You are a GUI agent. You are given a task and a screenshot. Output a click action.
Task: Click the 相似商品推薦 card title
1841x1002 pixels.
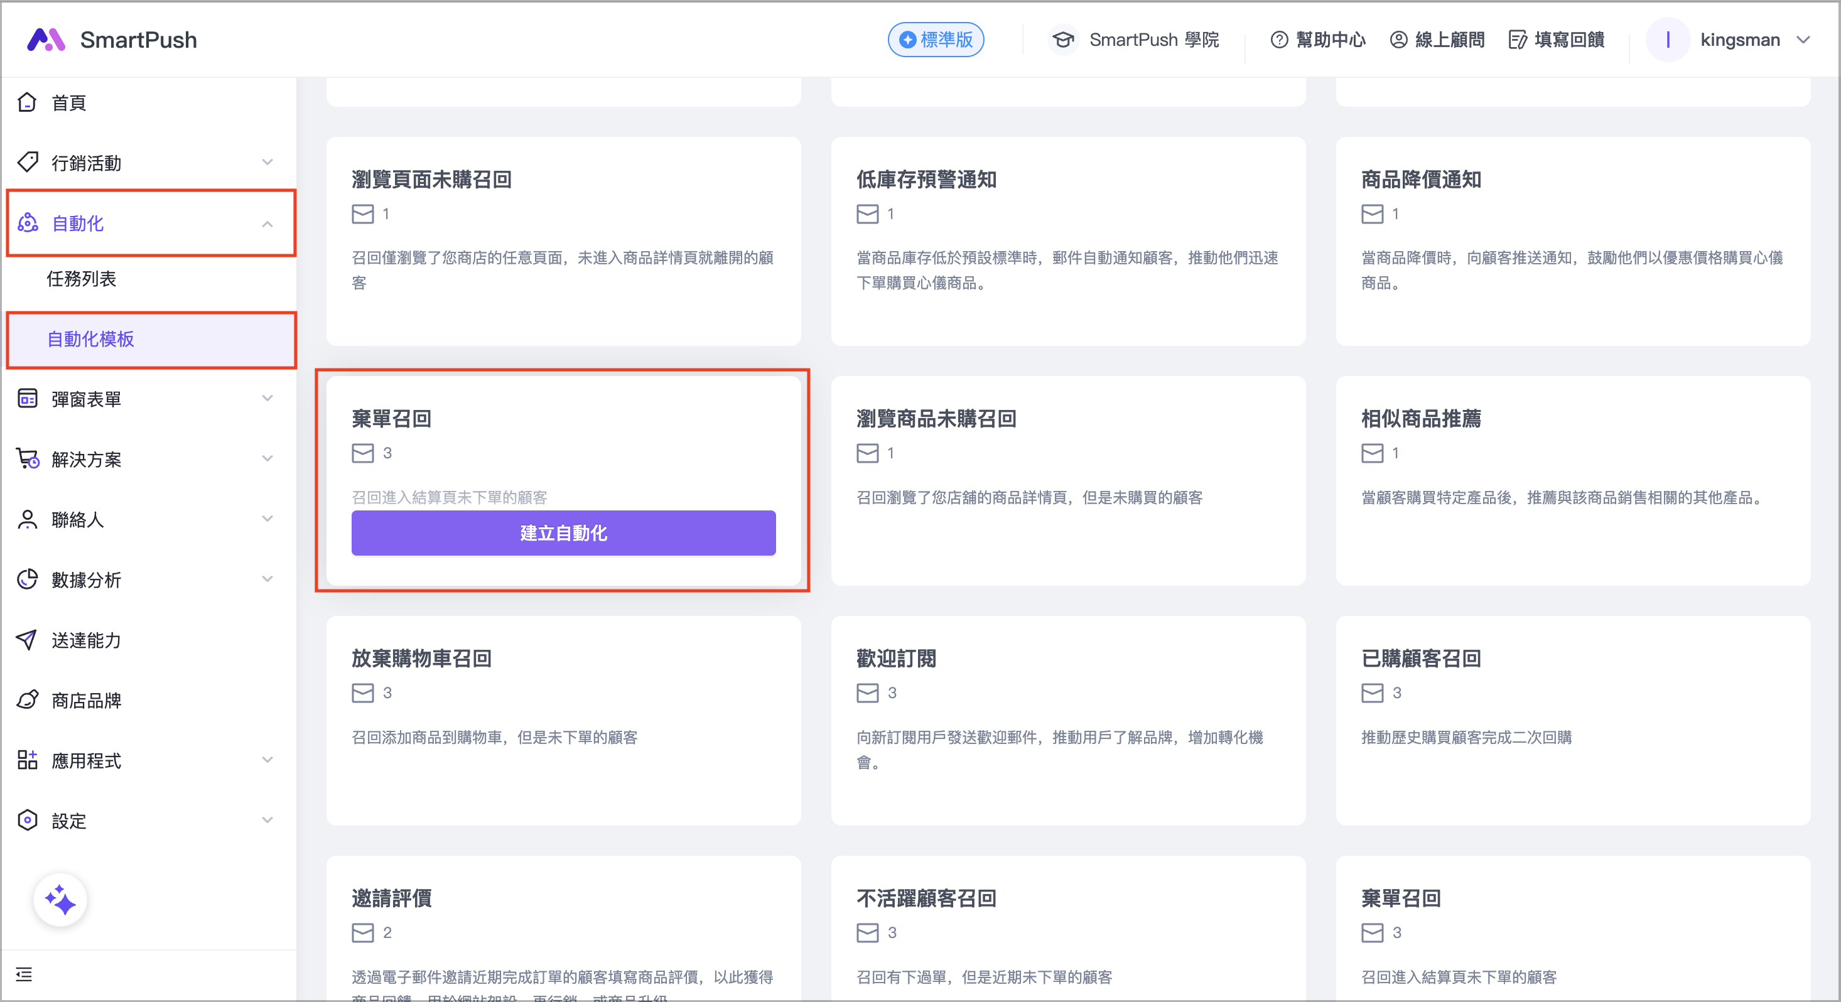1421,419
